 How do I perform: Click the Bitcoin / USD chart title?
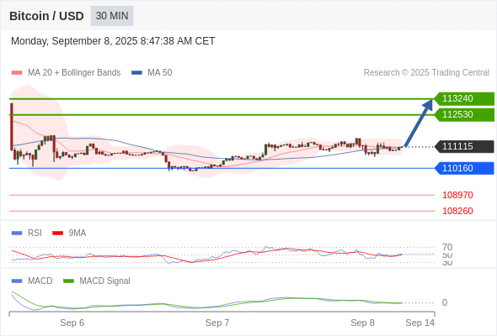(x=46, y=16)
